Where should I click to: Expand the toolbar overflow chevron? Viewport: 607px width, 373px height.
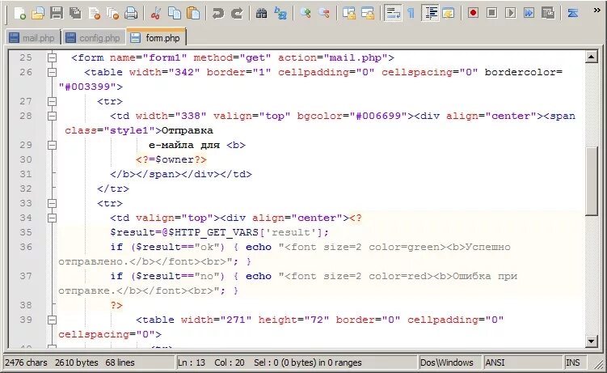pos(597,11)
